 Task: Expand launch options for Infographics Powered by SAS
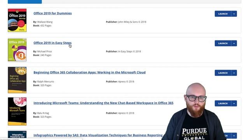(x=234, y=136)
